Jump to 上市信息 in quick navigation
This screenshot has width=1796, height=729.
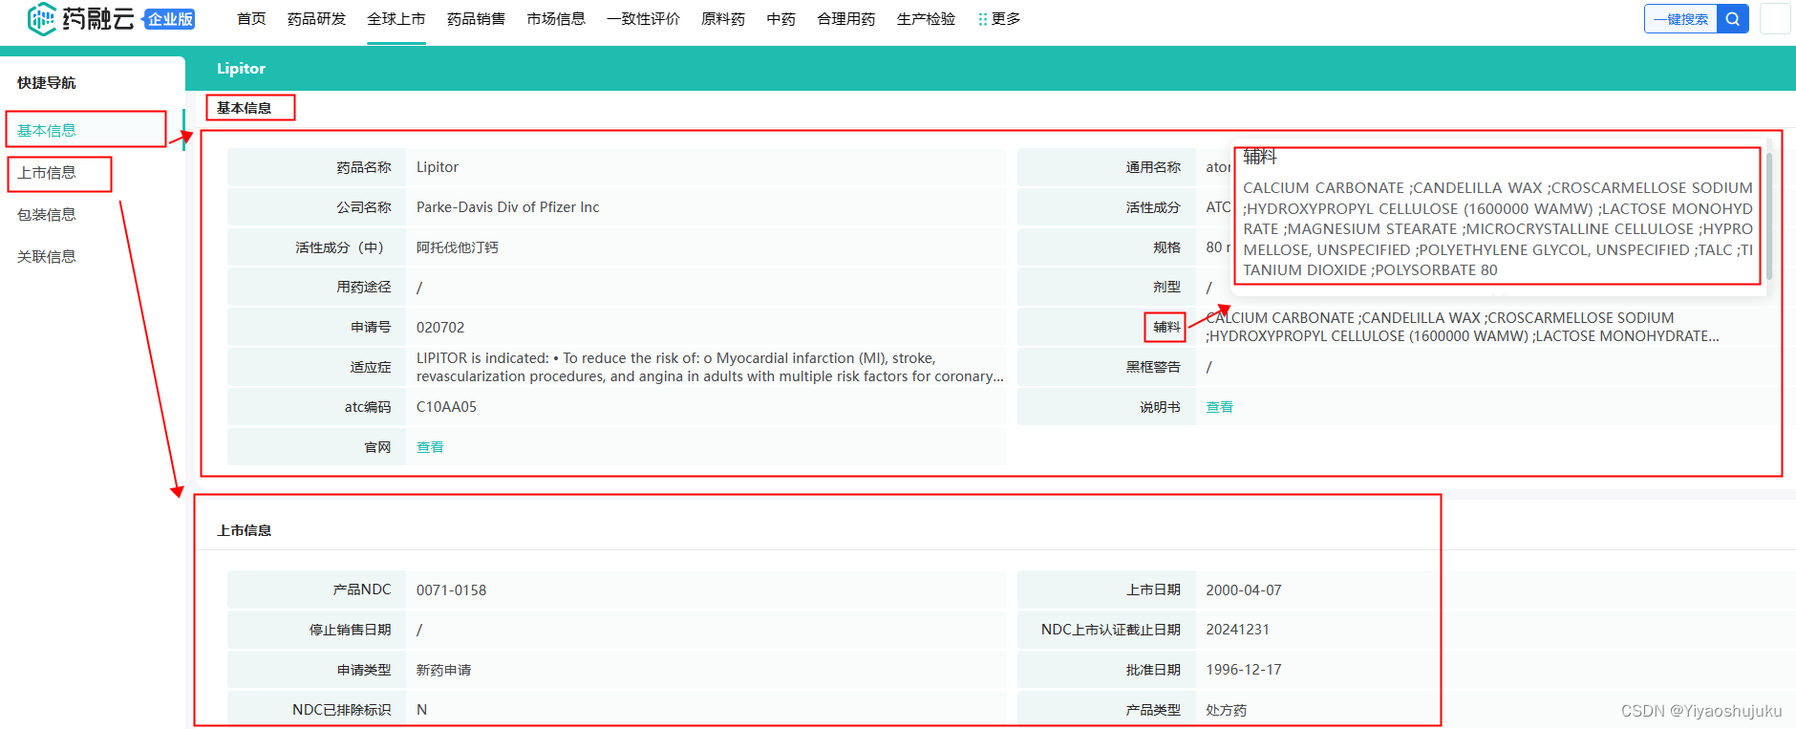tap(47, 173)
